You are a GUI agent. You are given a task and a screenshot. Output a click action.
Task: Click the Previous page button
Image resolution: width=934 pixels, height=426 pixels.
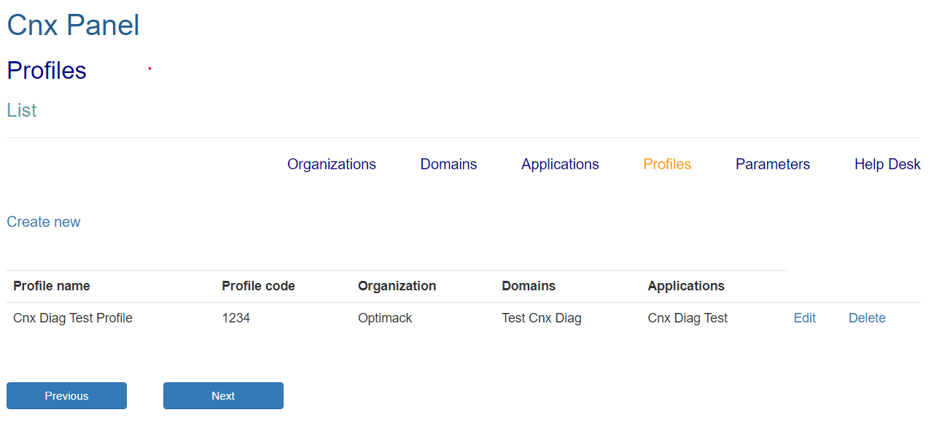66,395
